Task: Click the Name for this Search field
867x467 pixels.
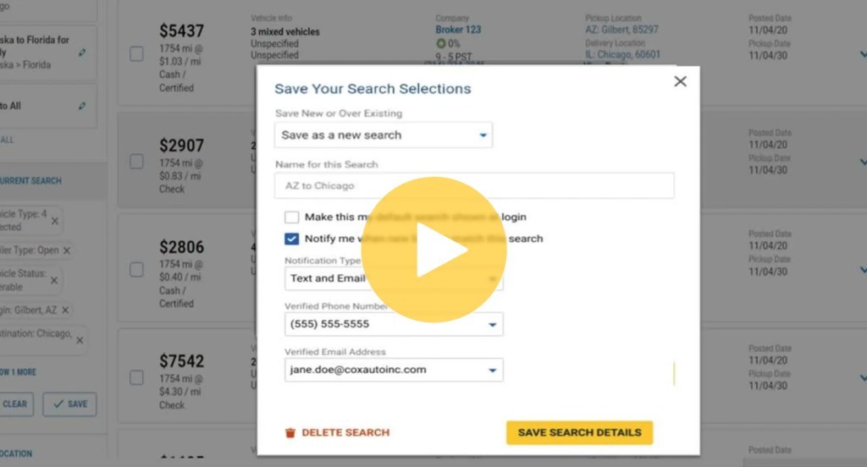Action: [474, 185]
